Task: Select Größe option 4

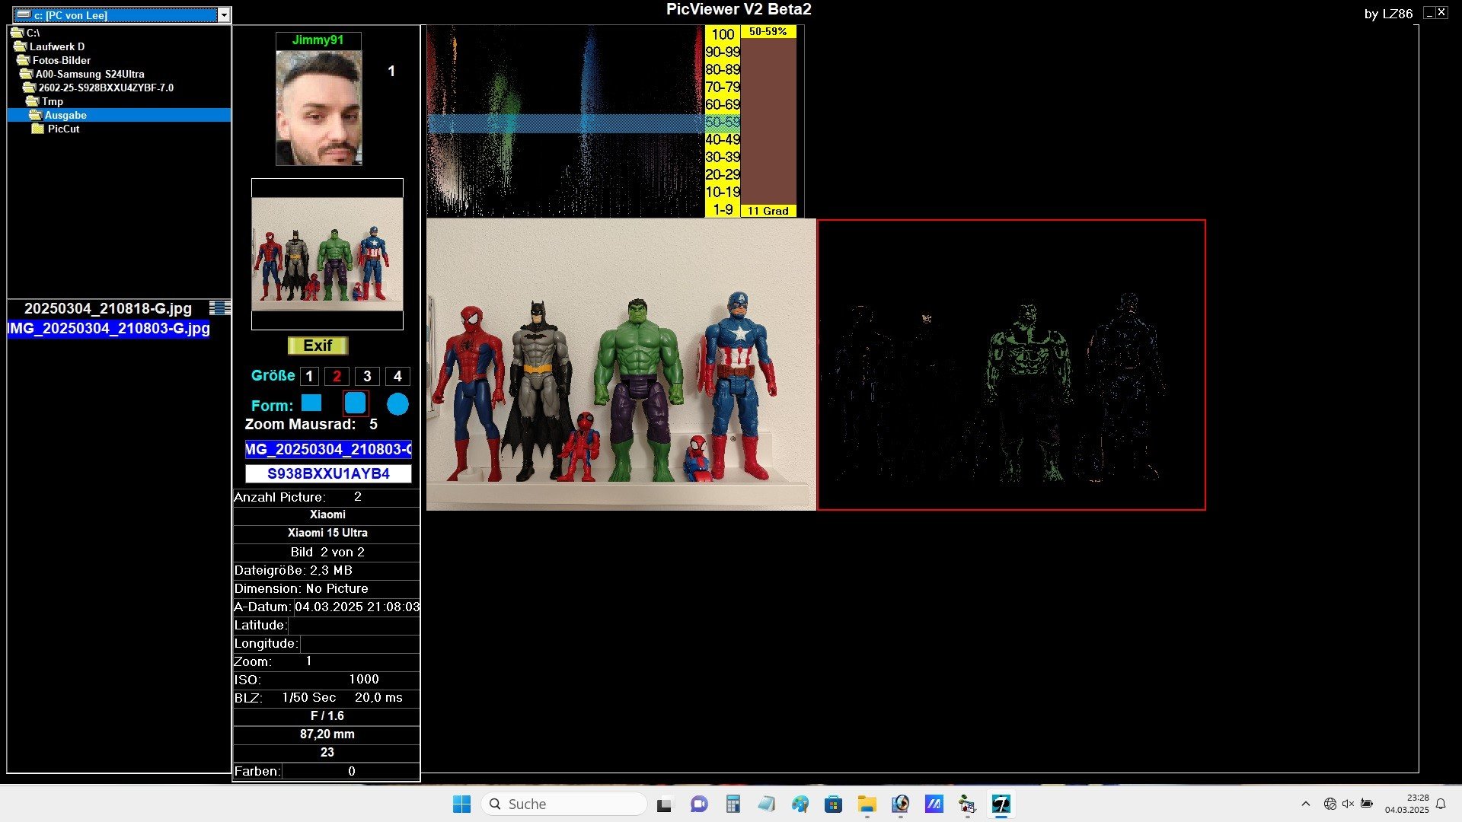Action: pos(397,376)
